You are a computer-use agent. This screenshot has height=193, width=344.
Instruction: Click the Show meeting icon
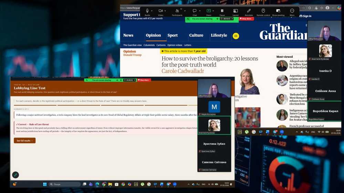pyautogui.click(x=278, y=11)
